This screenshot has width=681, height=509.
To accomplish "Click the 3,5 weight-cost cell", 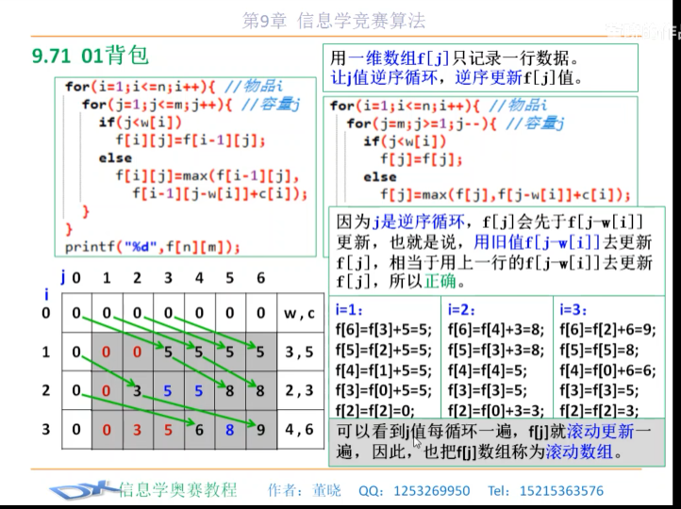I will (x=300, y=352).
